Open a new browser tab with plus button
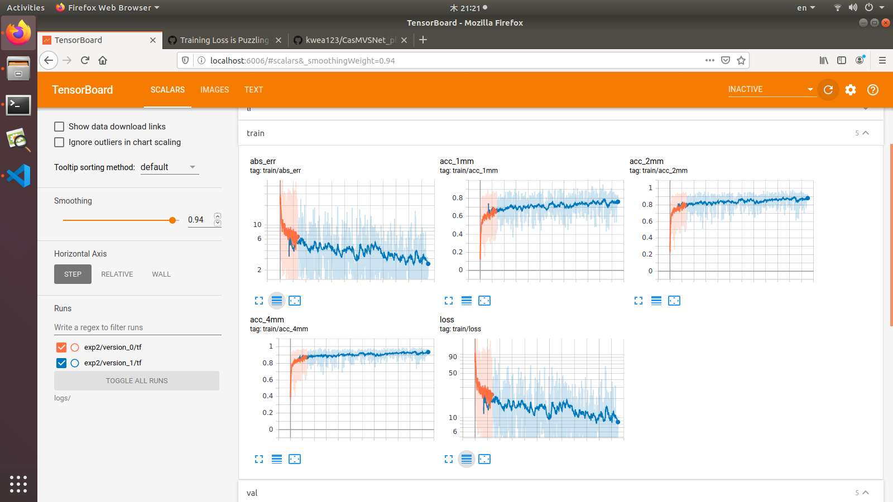The height and width of the screenshot is (502, 893). click(x=423, y=40)
